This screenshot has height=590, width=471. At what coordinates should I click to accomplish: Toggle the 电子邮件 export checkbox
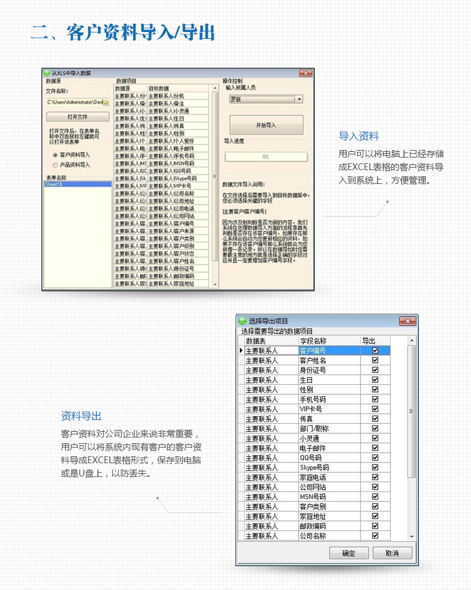375,448
